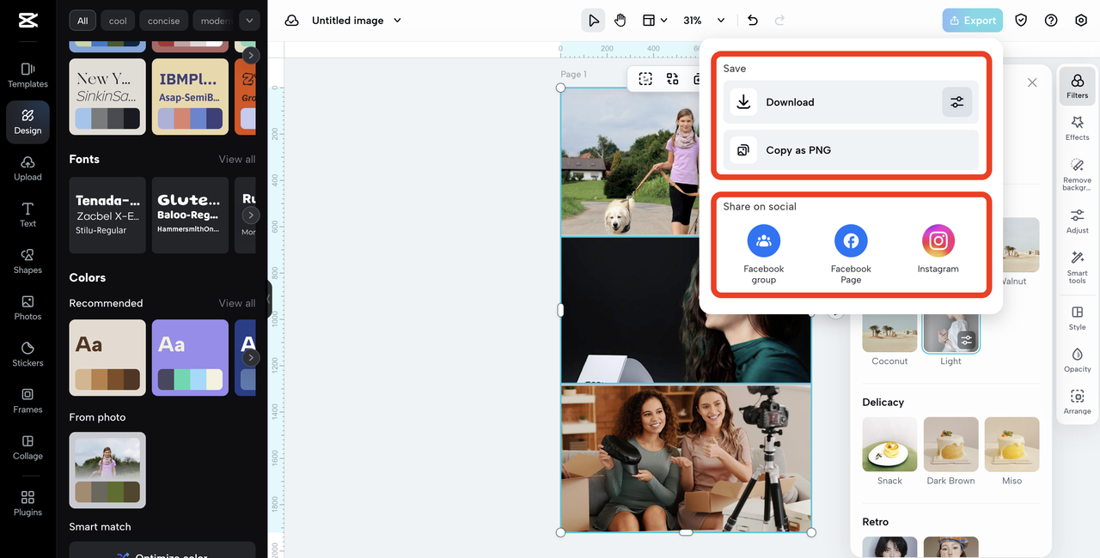Activate the hand pan tool
The width and height of the screenshot is (1100, 558).
620,21
